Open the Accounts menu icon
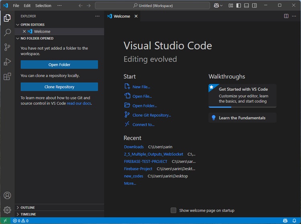301x224 pixels. click(7, 195)
